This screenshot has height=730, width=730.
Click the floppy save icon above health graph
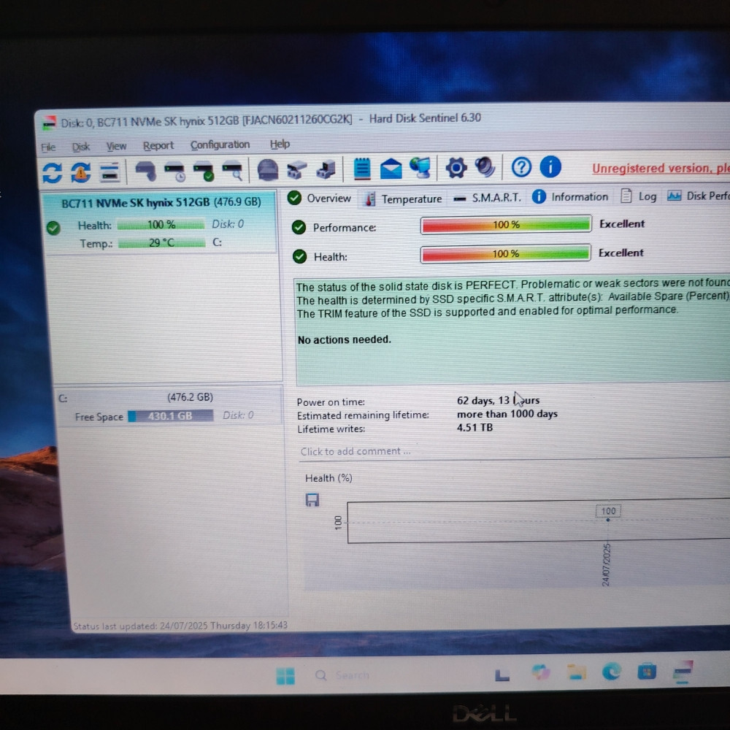click(312, 500)
